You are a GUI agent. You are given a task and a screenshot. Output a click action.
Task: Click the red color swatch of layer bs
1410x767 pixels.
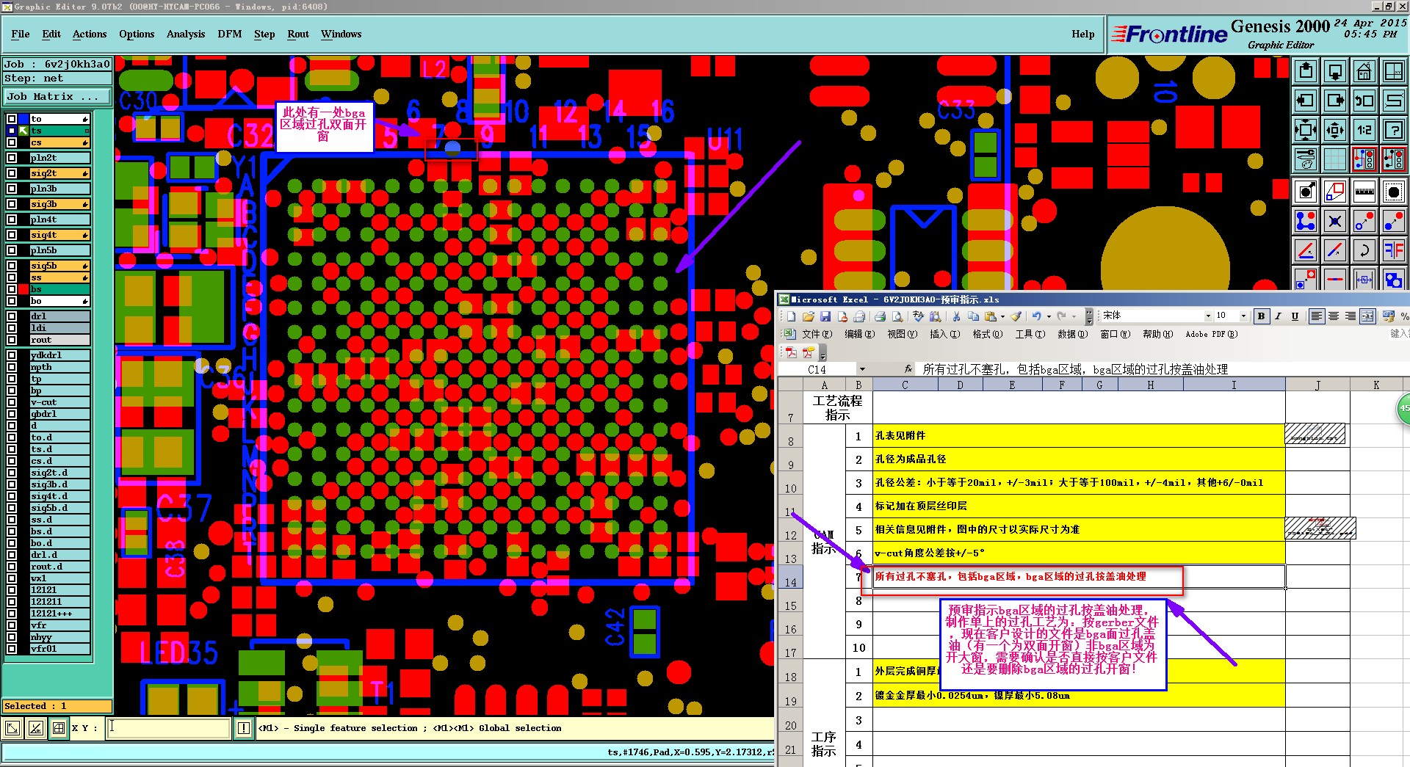pyautogui.click(x=24, y=289)
